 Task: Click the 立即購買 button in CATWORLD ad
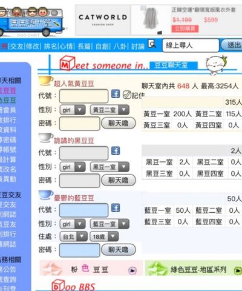(x=185, y=28)
